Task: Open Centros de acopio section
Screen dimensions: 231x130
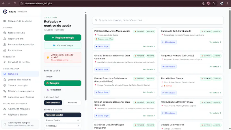Action: tap(20, 85)
